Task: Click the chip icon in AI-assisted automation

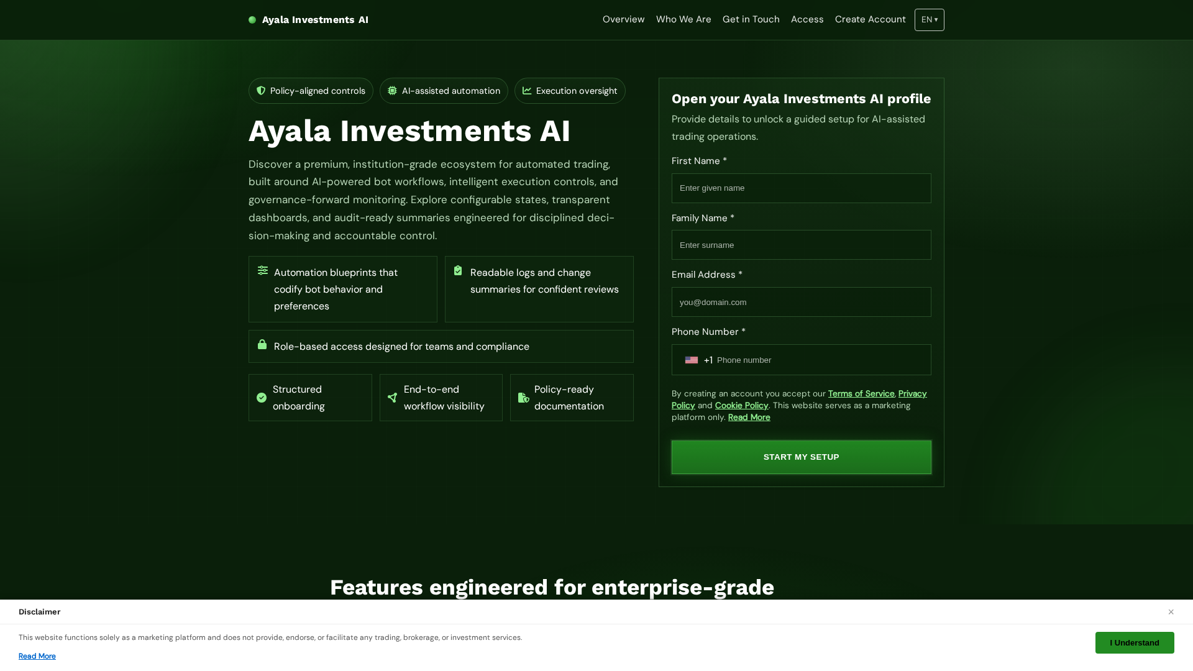Action: pos(392,91)
